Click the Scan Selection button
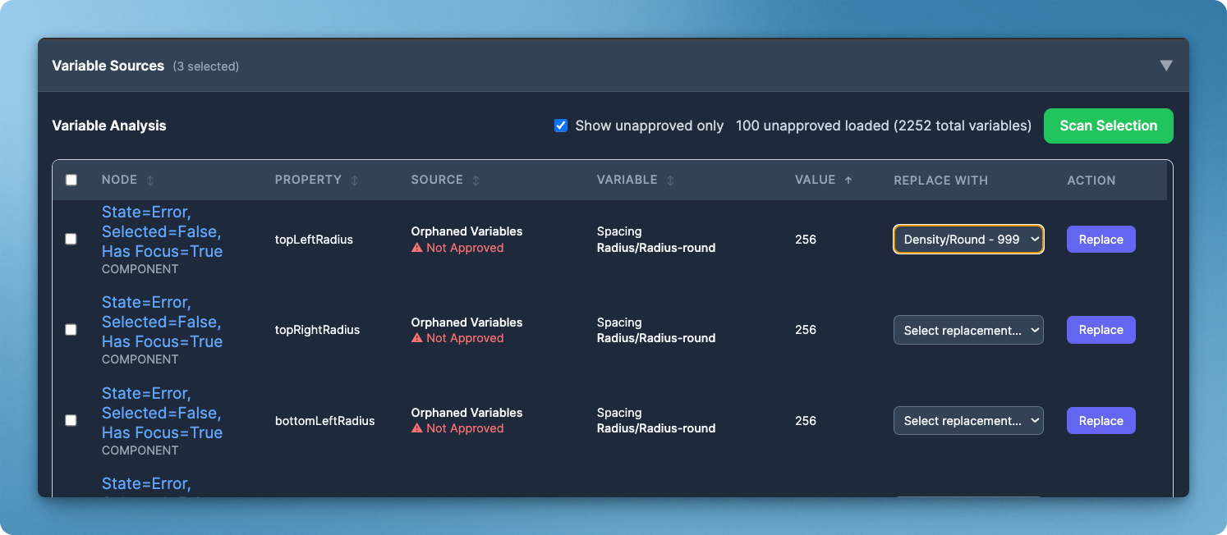This screenshot has height=535, width=1227. [1109, 126]
